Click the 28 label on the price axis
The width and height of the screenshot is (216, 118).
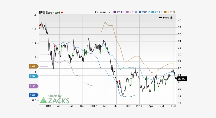pos(179,62)
